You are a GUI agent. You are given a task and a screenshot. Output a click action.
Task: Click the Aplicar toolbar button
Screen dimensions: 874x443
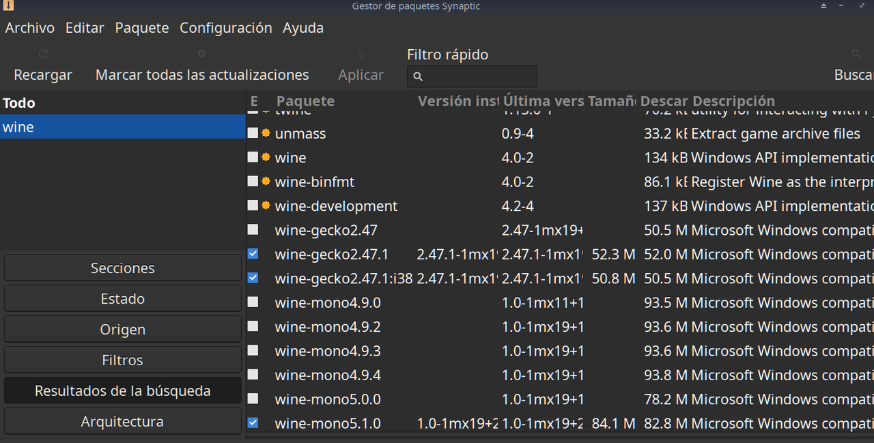361,66
